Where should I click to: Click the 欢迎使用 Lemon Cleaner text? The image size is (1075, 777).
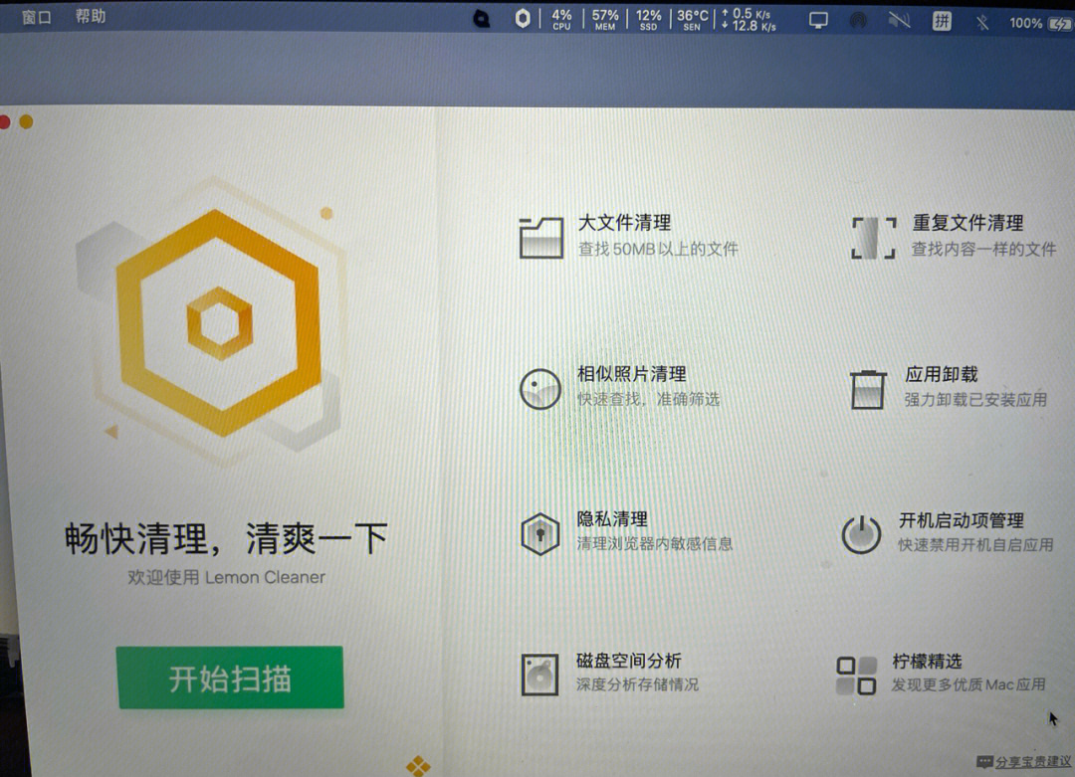[226, 577]
